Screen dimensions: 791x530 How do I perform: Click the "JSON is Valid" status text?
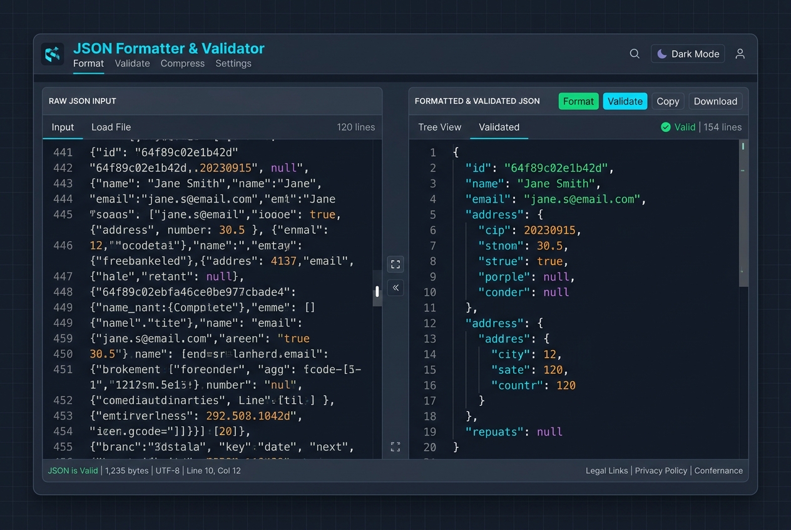click(x=73, y=471)
